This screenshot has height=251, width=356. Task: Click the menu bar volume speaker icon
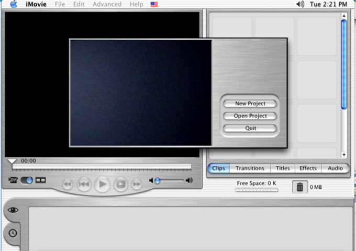click(300, 4)
